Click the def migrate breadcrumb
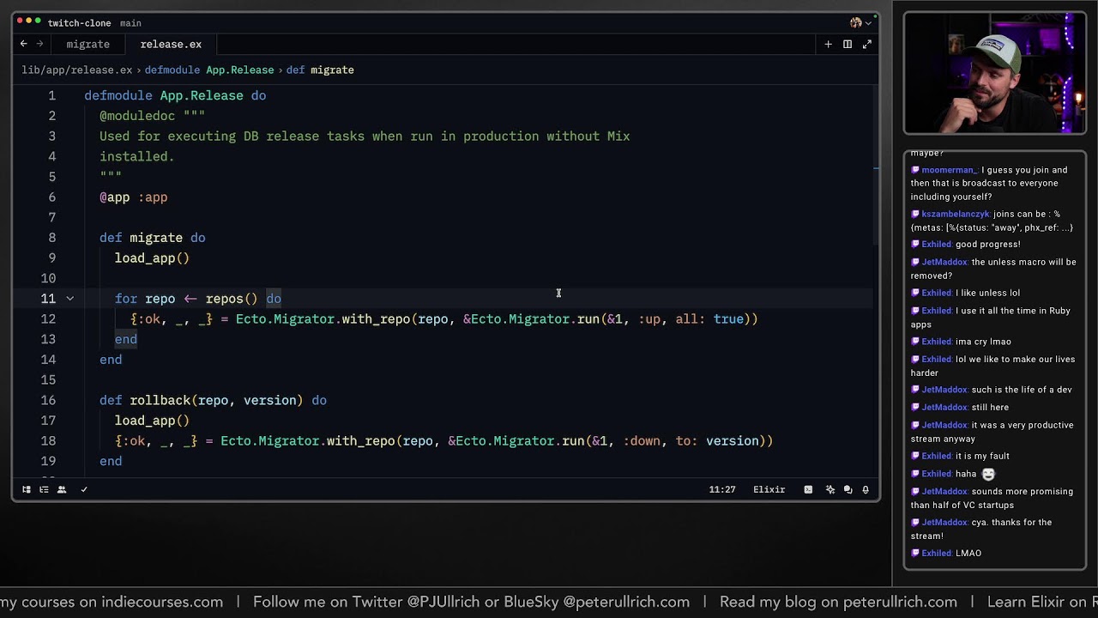Image resolution: width=1098 pixels, height=618 pixels. click(320, 70)
